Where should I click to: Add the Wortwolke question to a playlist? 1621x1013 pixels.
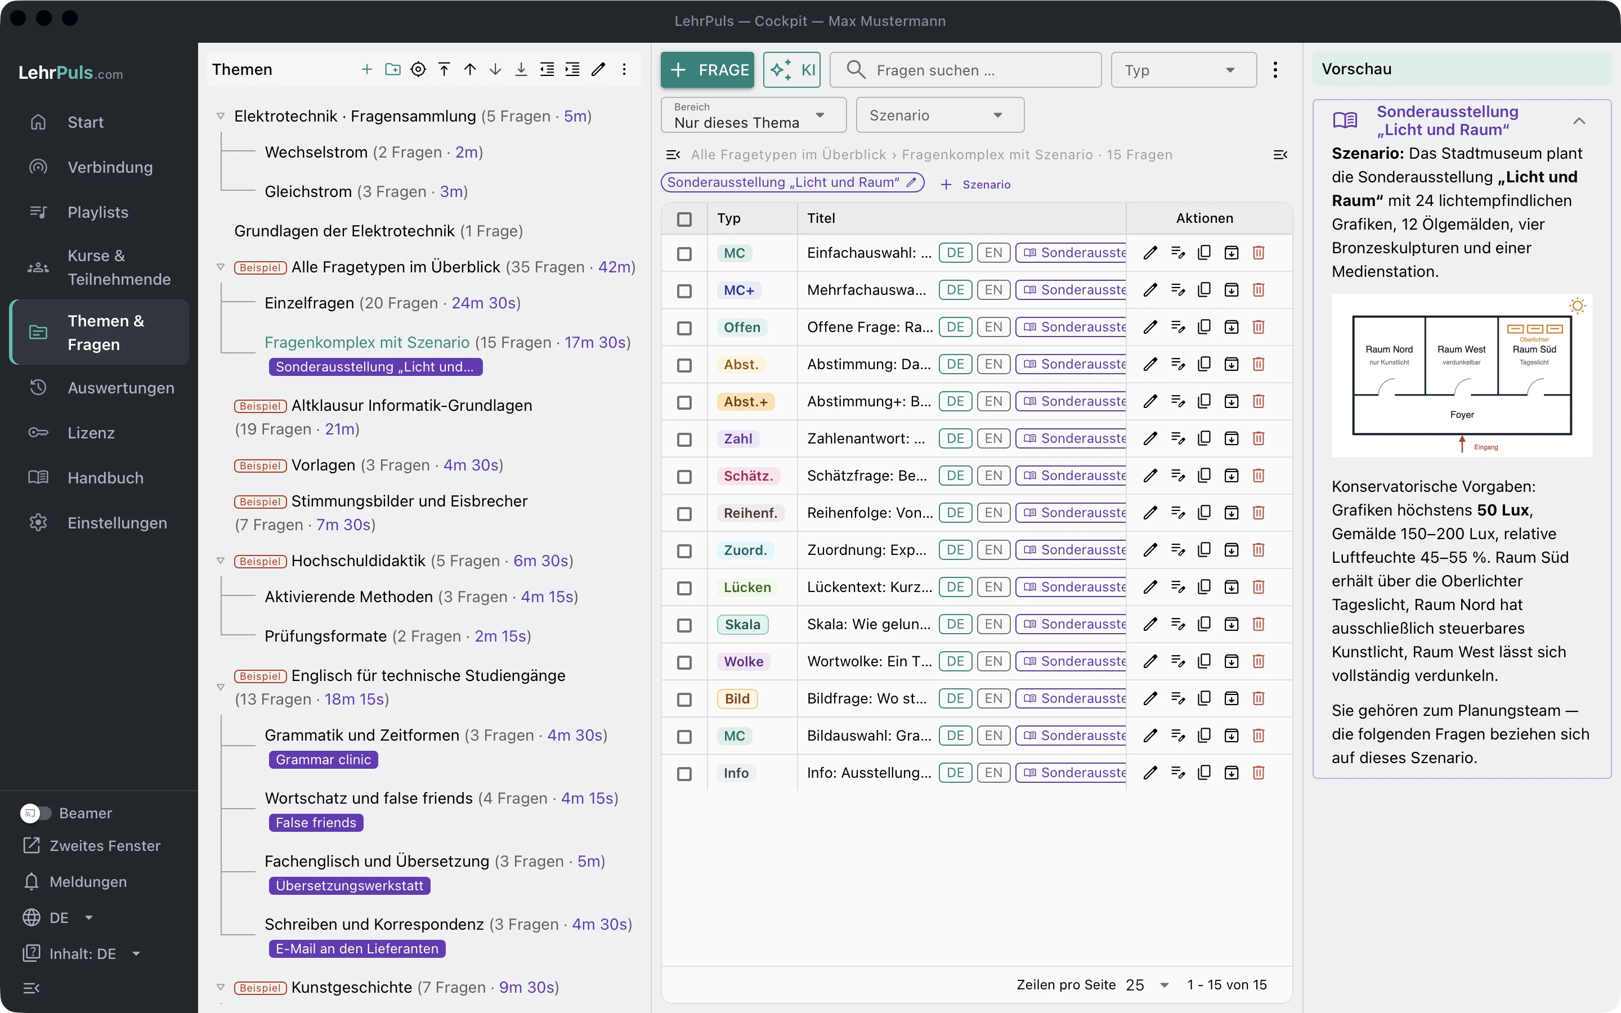click(x=1177, y=662)
